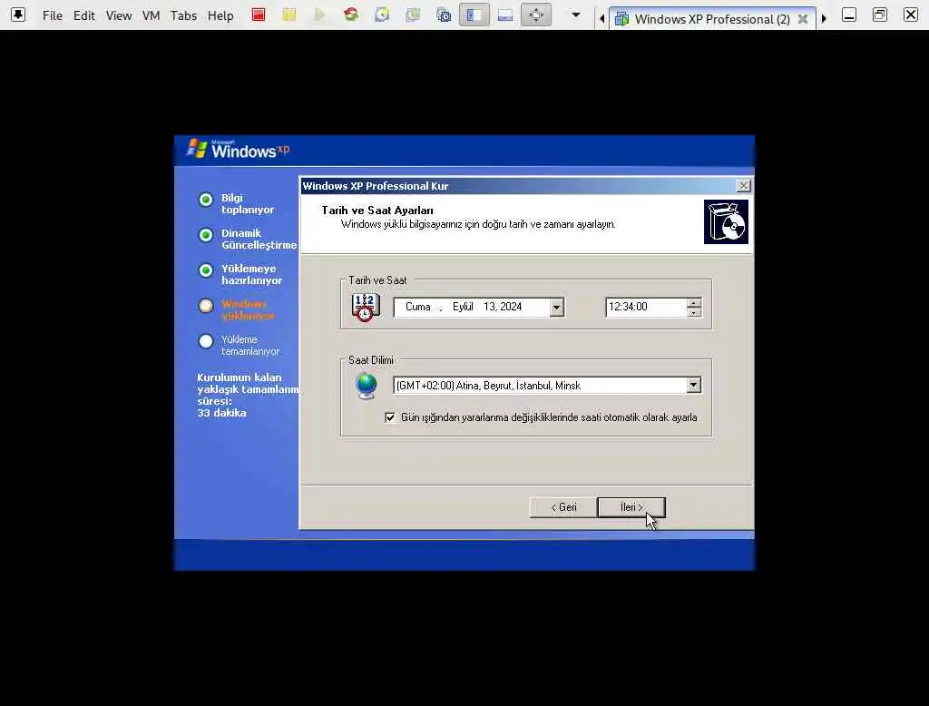The height and width of the screenshot is (706, 929).
Task: Click the pin icon at toolbar left
Action: pos(18,15)
